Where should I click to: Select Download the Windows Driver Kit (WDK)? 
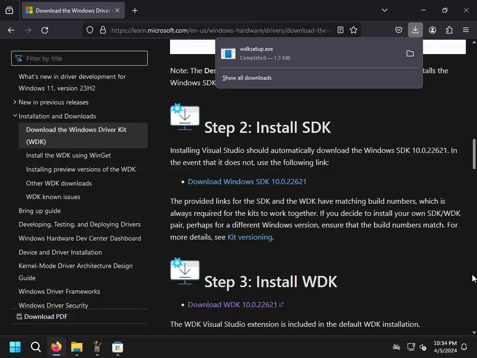(x=83, y=136)
